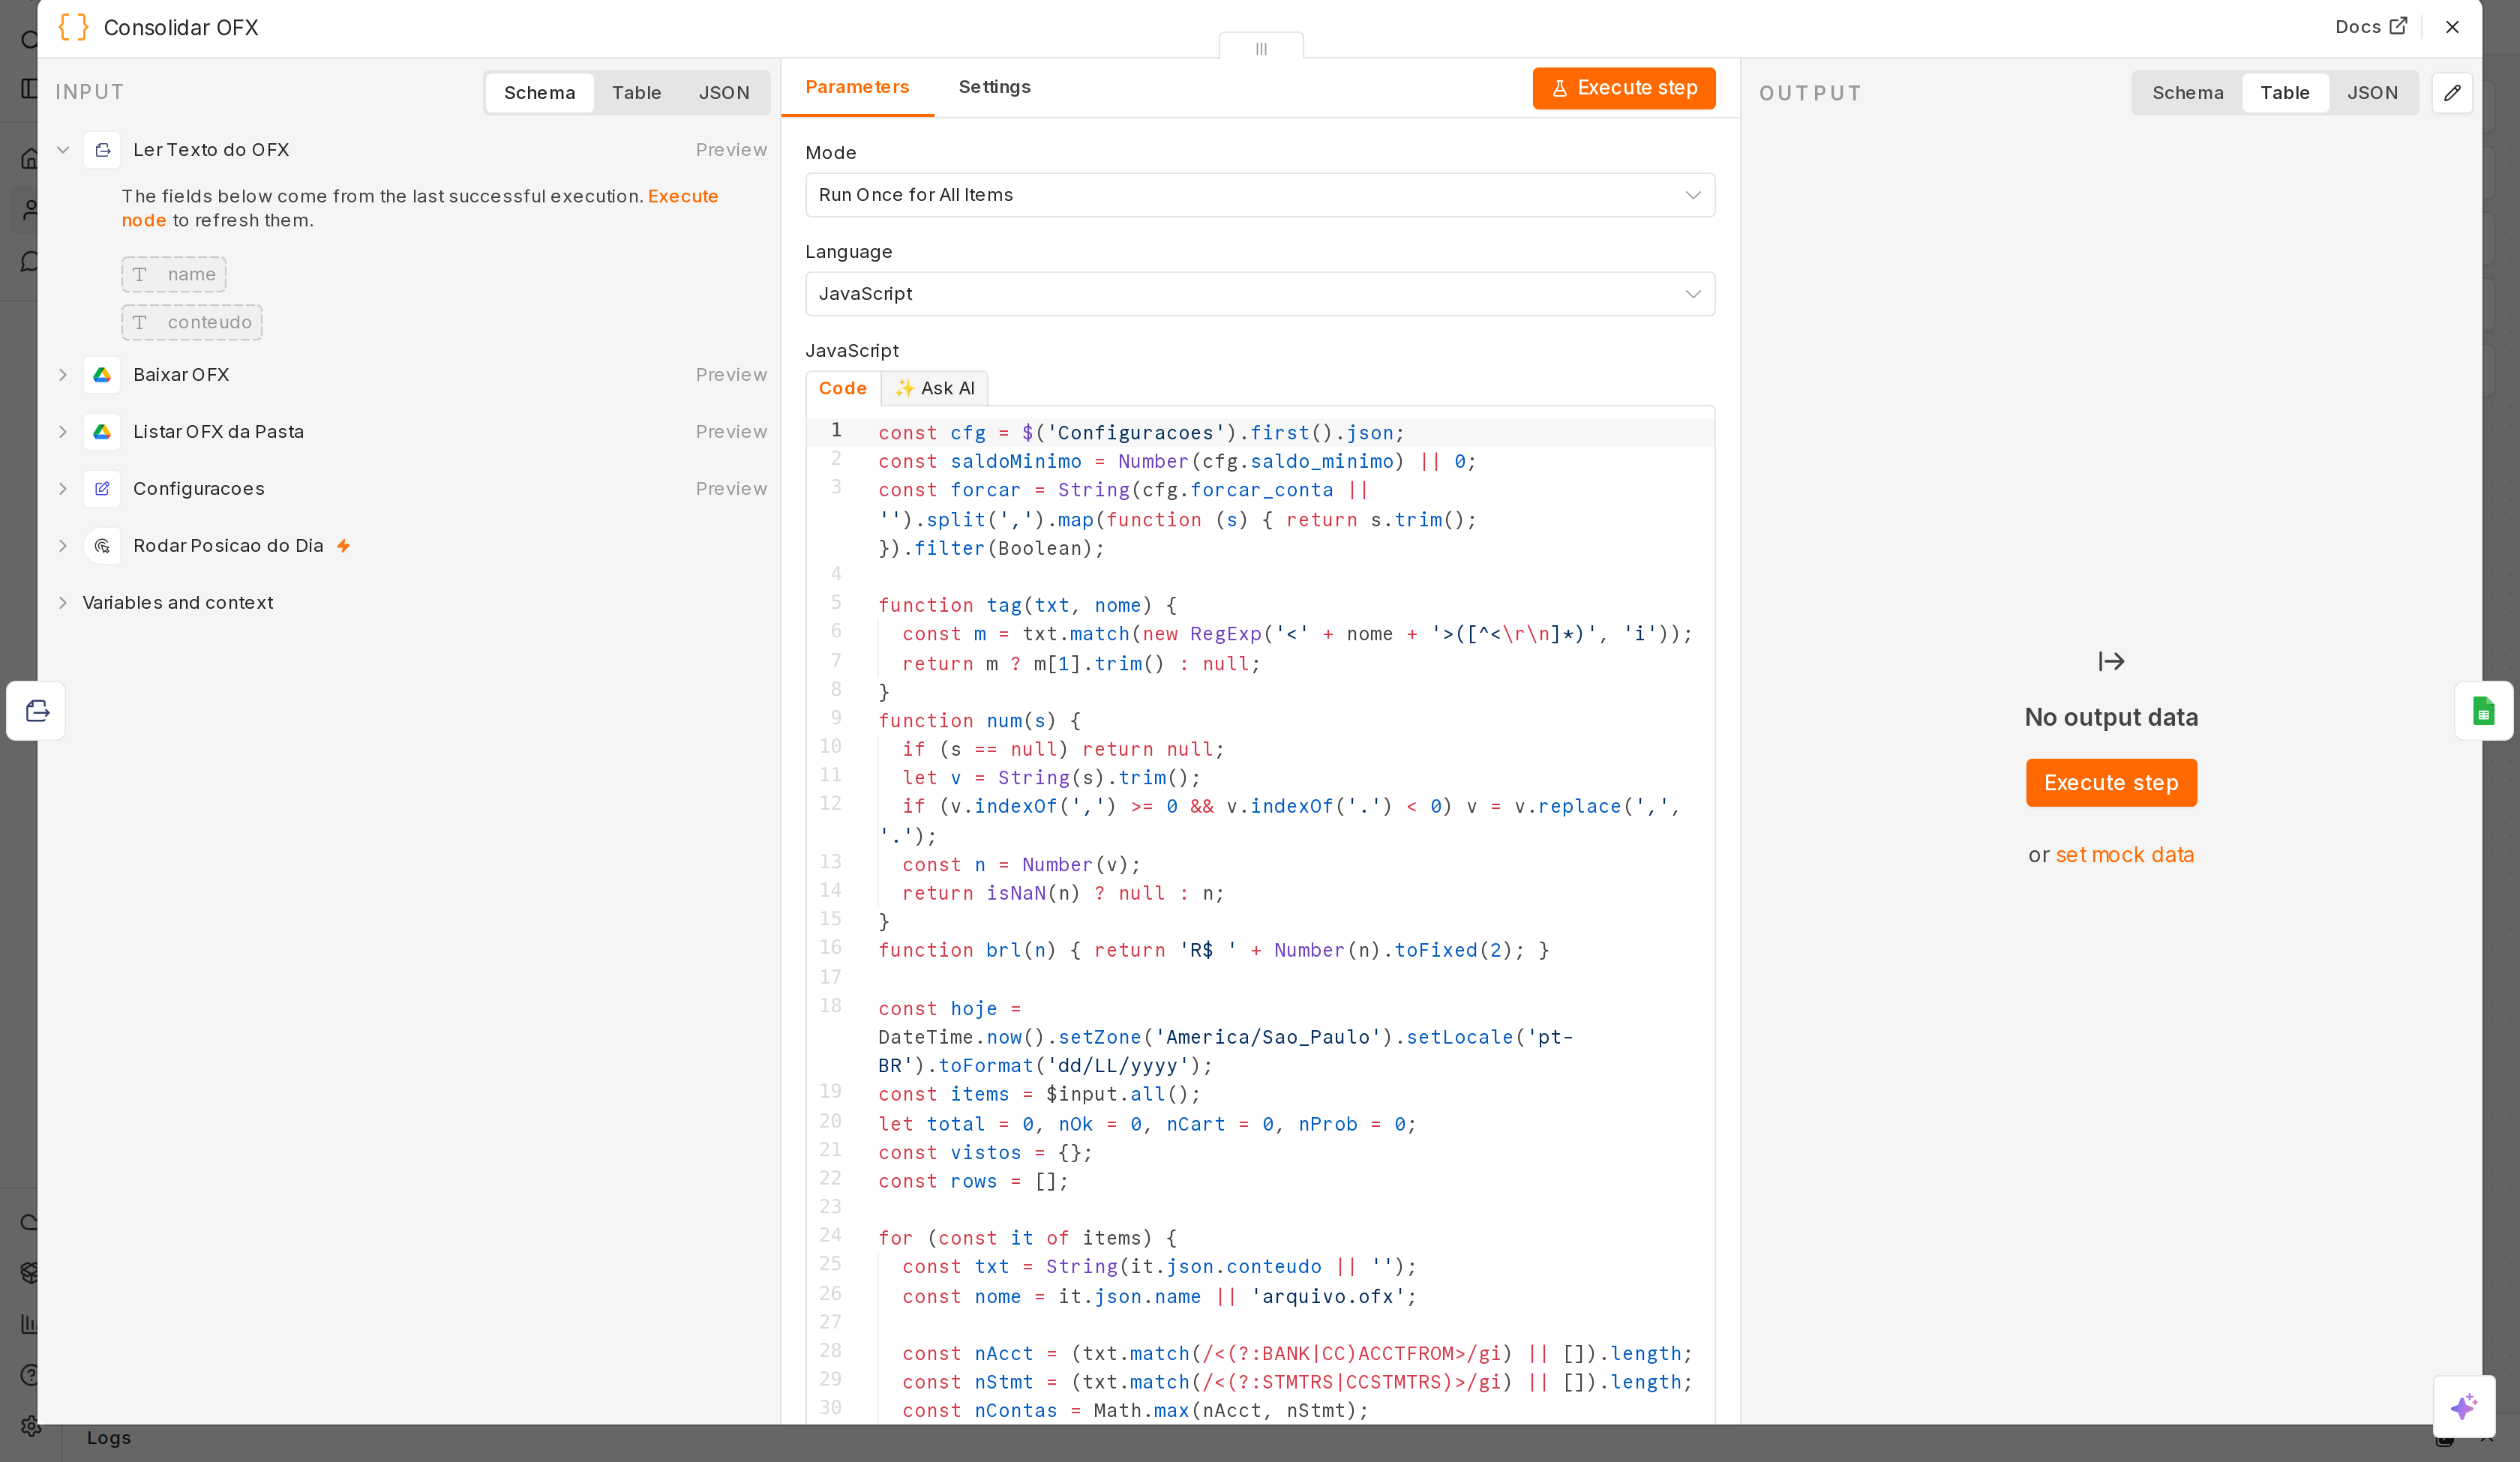The width and height of the screenshot is (2520, 1462).
Task: Open the AI assistant sparkle button
Action: pyautogui.click(x=2464, y=1407)
